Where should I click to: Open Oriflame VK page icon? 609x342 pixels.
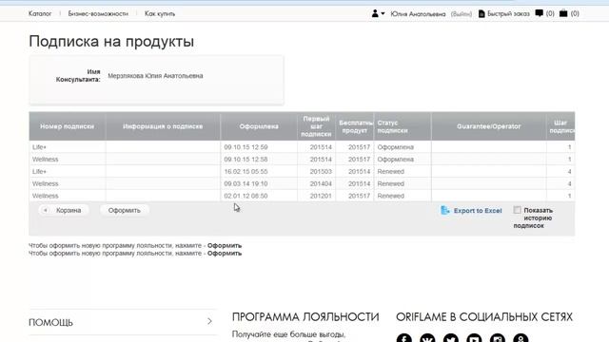427,338
